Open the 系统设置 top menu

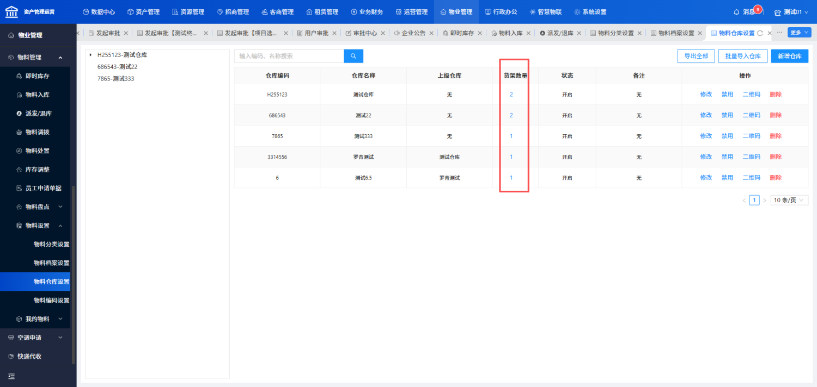click(590, 12)
